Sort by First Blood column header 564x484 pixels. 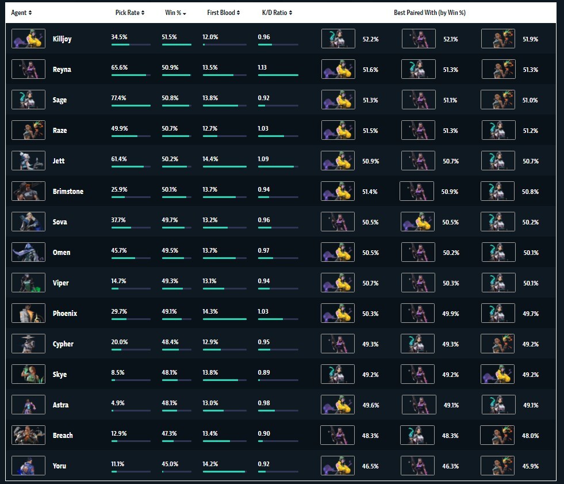(224, 13)
